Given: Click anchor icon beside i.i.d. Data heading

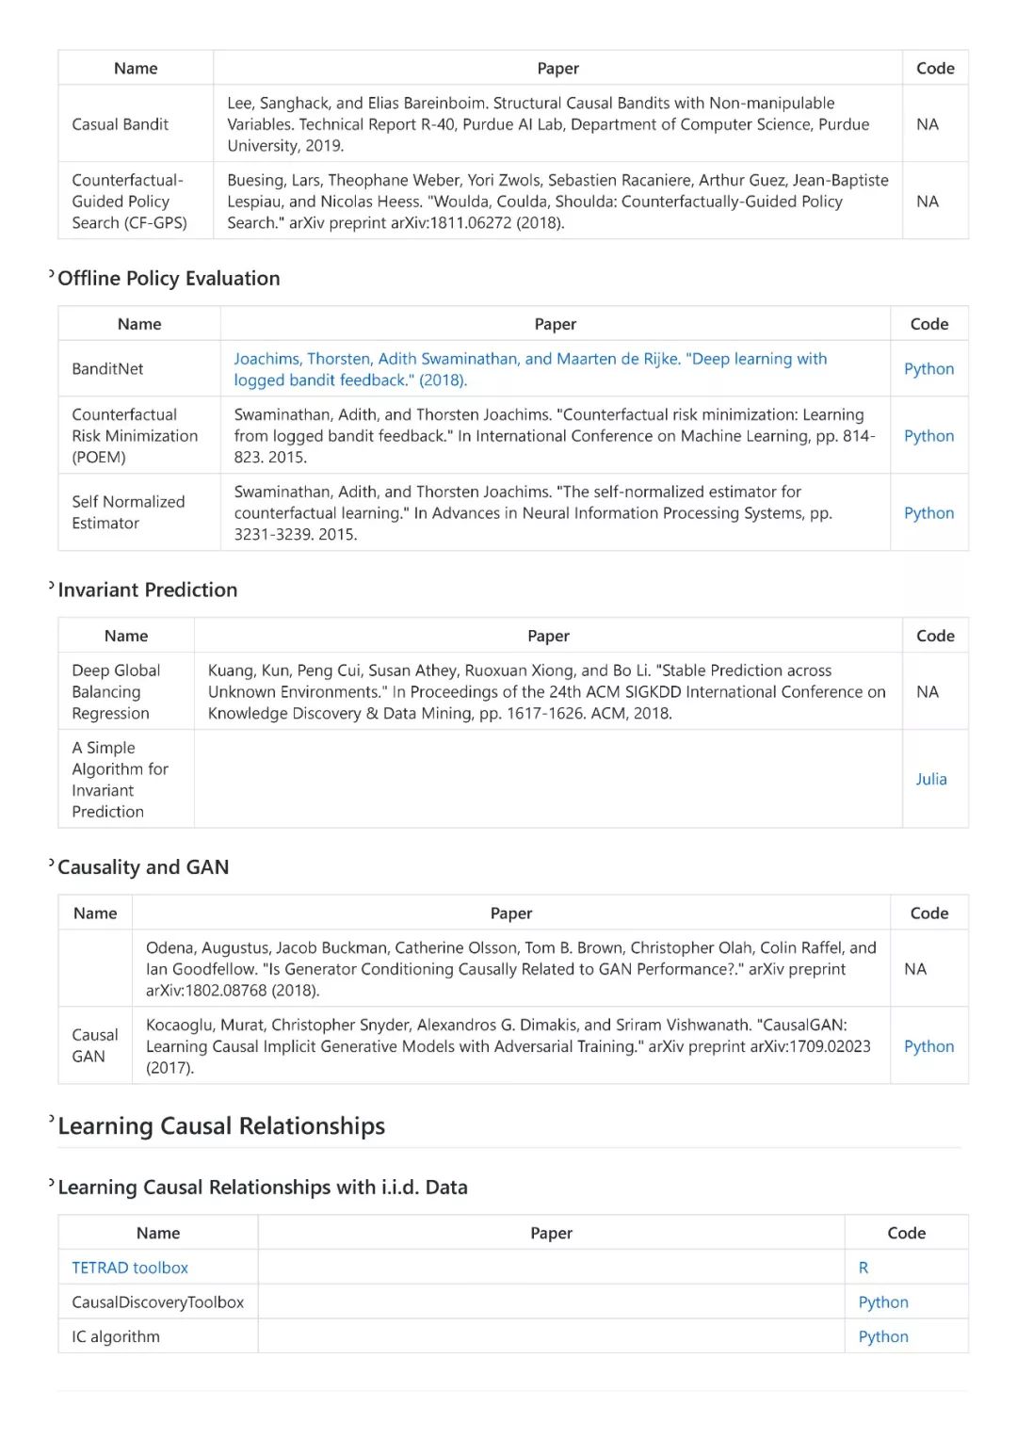Looking at the screenshot, I should (51, 1183).
